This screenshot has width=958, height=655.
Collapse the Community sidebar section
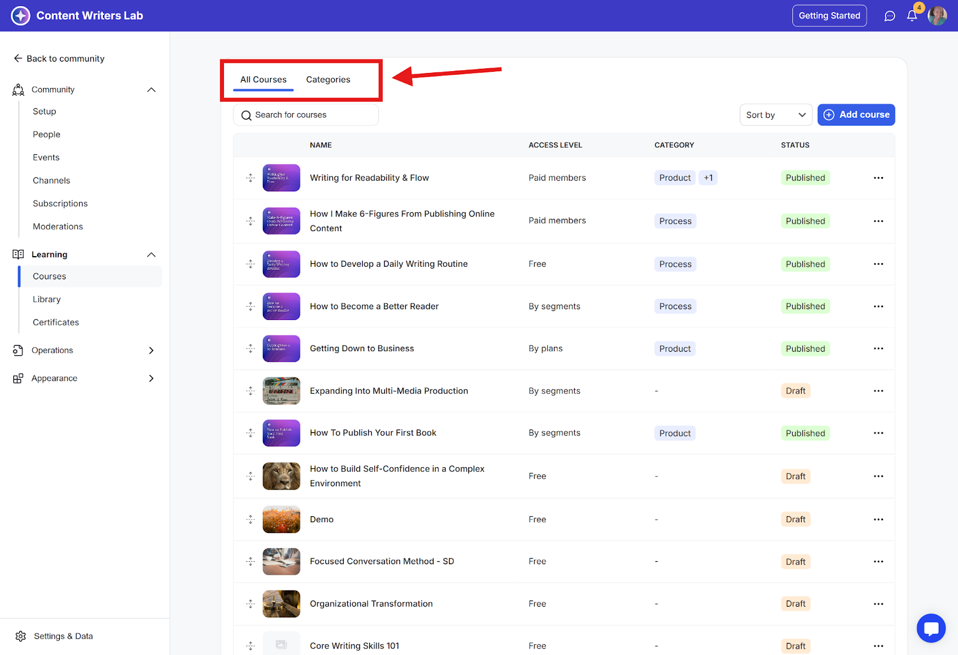point(151,90)
